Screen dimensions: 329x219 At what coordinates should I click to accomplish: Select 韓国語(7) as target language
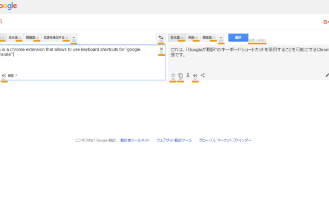209,38
